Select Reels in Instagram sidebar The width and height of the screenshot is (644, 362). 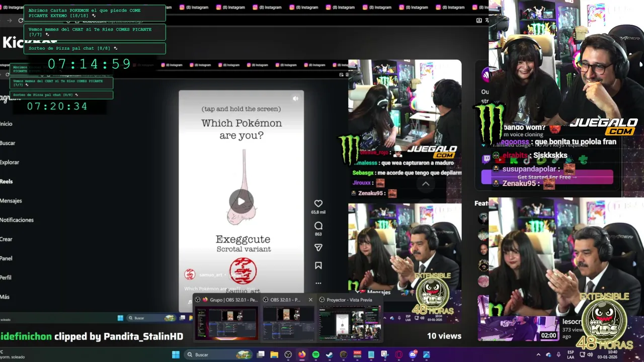click(x=7, y=181)
